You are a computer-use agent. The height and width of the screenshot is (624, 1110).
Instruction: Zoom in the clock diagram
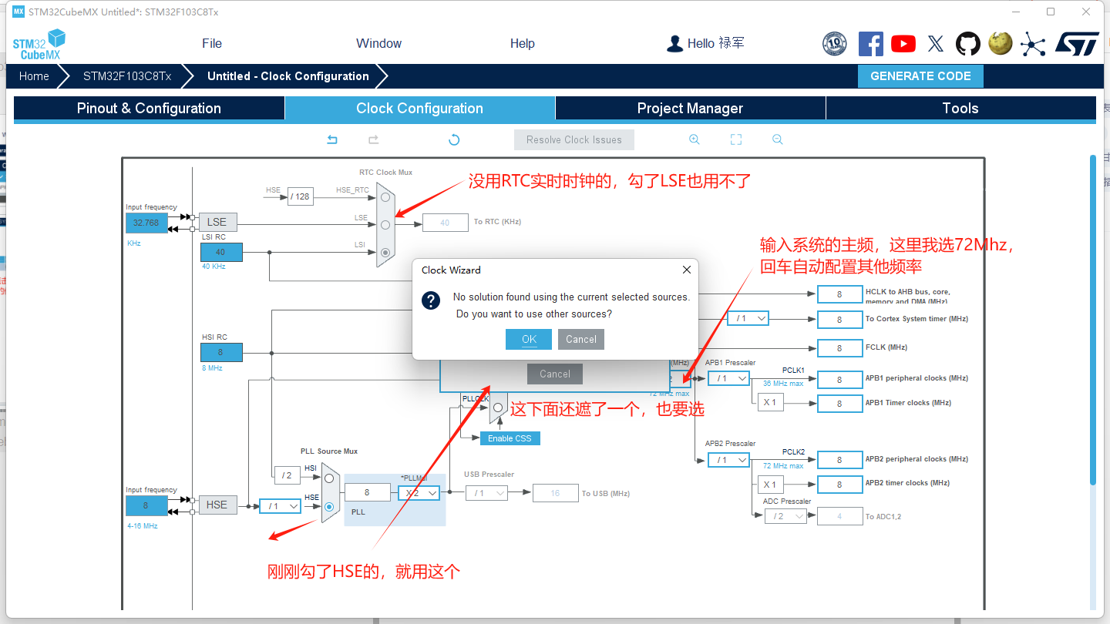coord(695,139)
